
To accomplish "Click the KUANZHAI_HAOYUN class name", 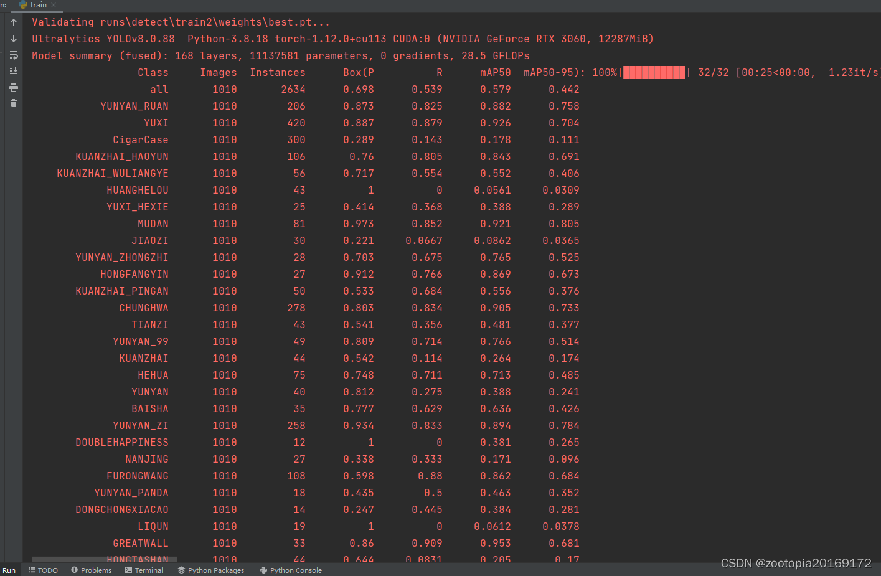I will click(x=122, y=157).
